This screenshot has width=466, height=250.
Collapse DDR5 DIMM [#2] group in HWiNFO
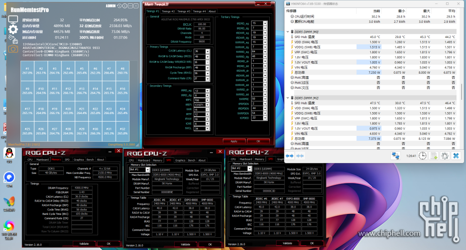288,98
